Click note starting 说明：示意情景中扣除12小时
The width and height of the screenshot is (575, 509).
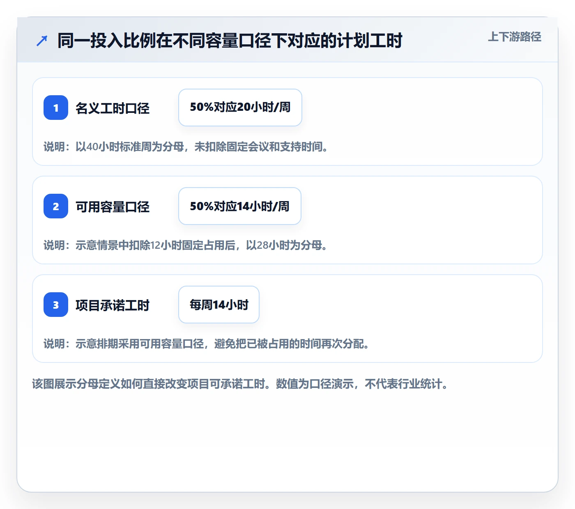pos(186,245)
